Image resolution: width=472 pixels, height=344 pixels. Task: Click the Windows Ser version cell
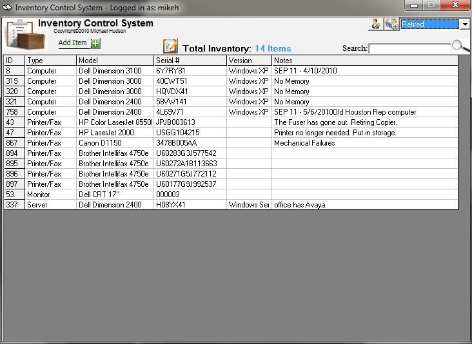tap(250, 204)
